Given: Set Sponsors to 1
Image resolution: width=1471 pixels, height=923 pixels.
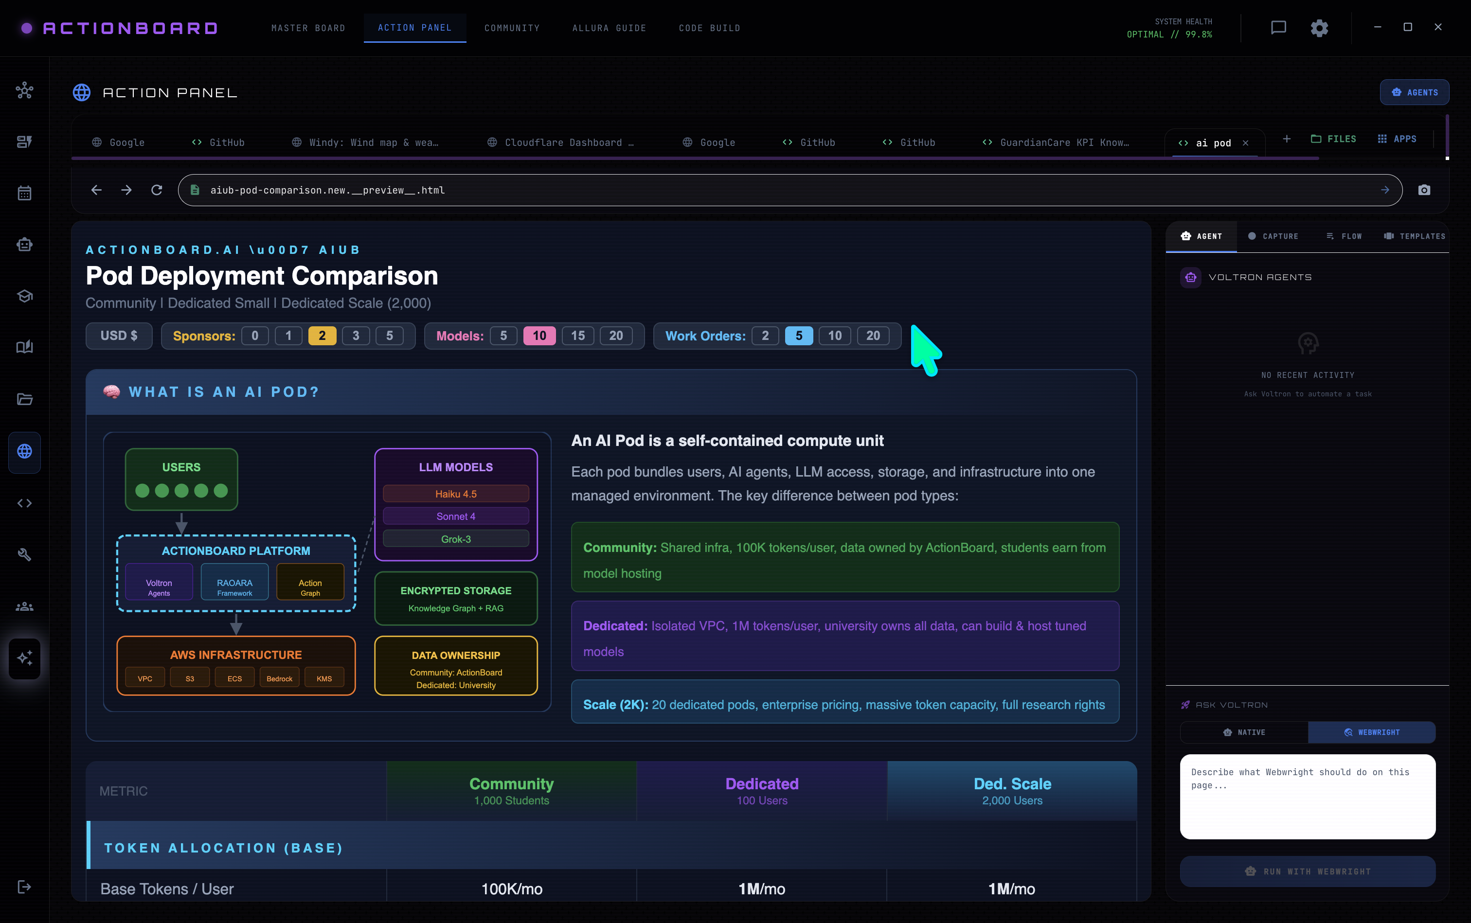Looking at the screenshot, I should pos(289,336).
